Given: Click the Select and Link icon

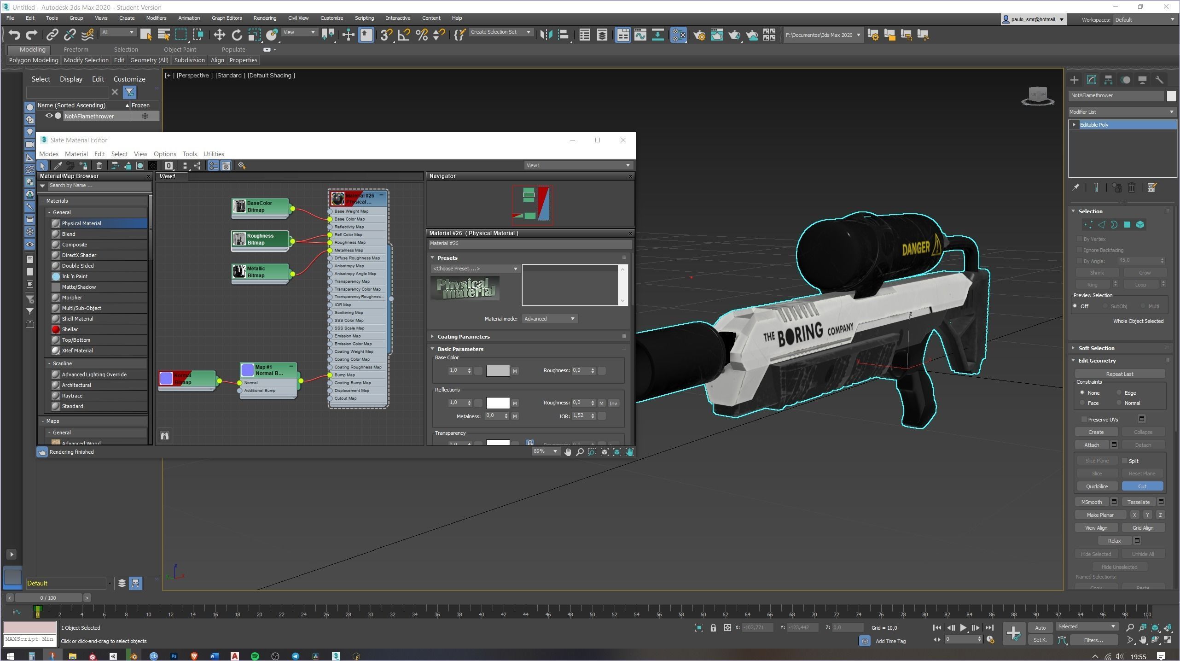Looking at the screenshot, I should (52, 35).
